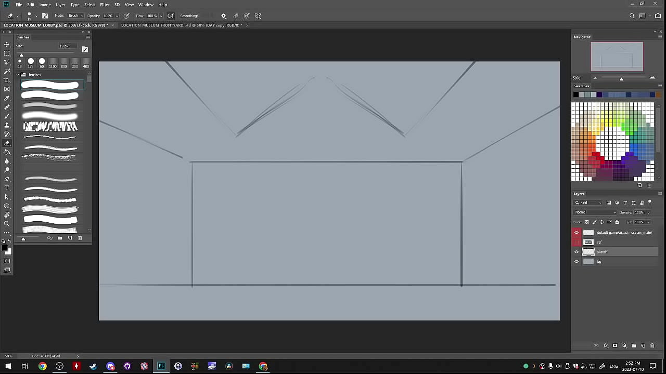Viewport: 666px width, 374px height.
Task: Open the Flow dropdown arrow
Action: pos(161,16)
